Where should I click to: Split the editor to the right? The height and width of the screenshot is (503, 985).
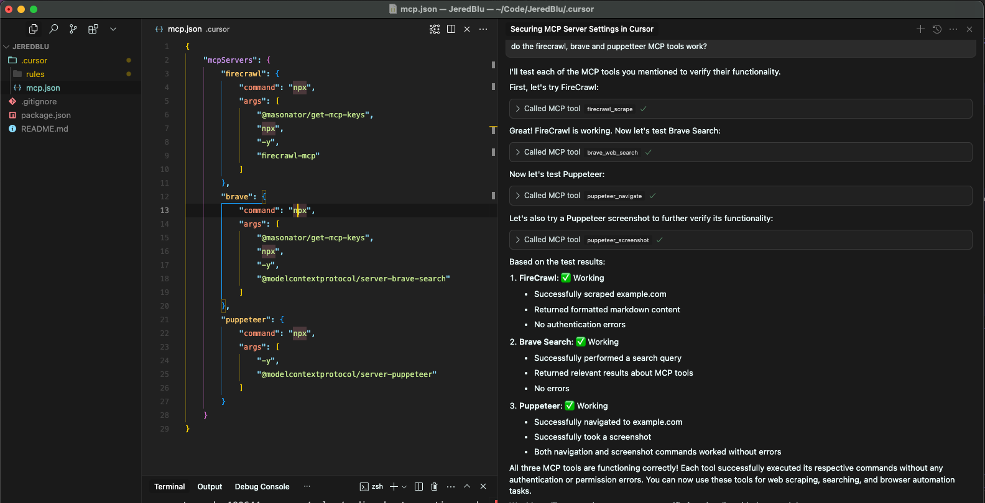[451, 29]
